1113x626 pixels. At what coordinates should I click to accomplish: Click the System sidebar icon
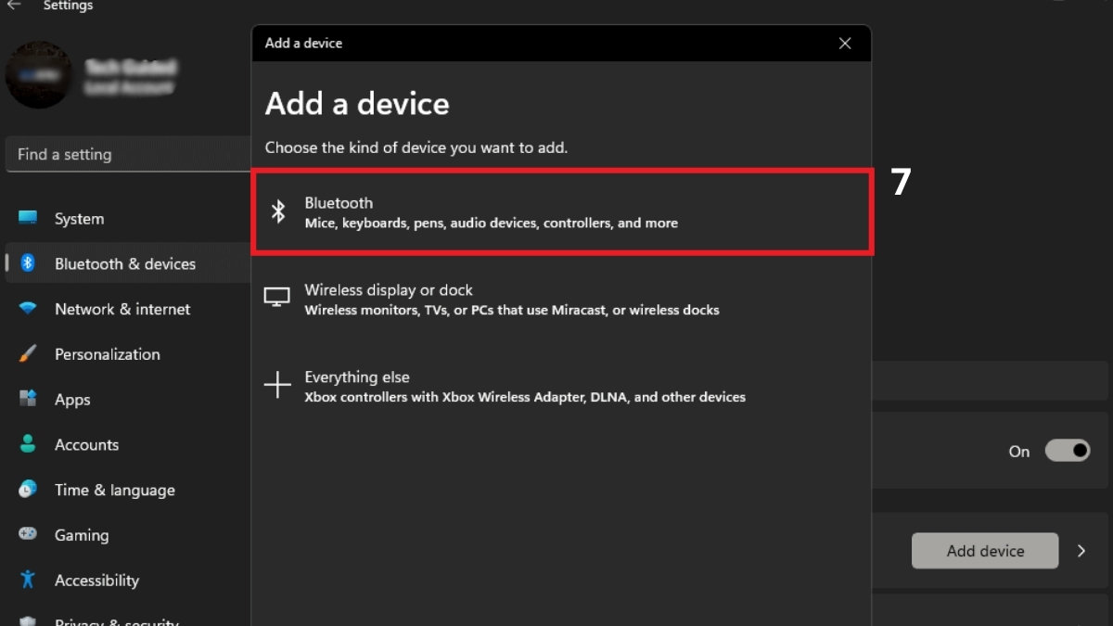click(28, 218)
